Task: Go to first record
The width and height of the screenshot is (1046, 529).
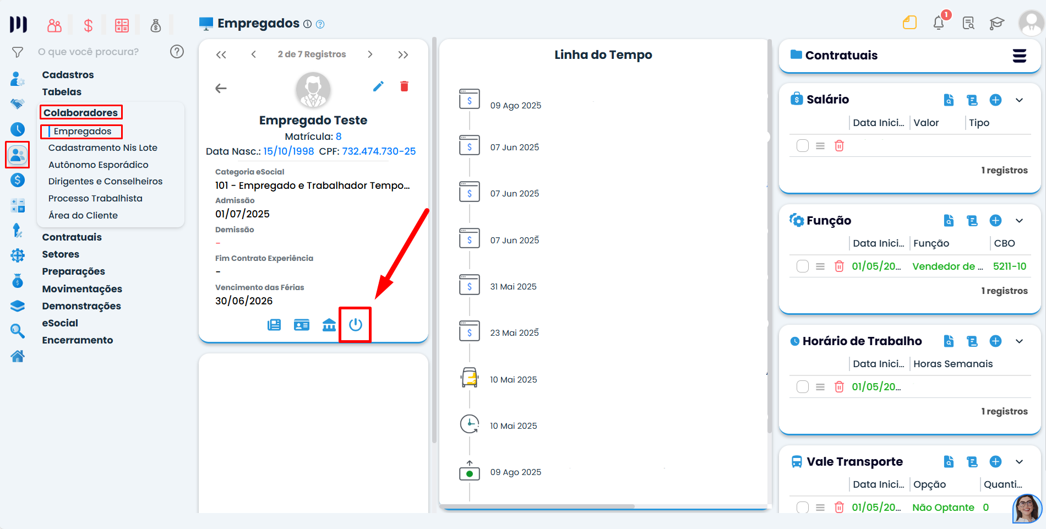Action: [221, 54]
